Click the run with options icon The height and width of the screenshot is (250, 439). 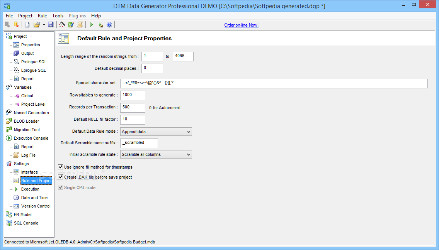101,25
